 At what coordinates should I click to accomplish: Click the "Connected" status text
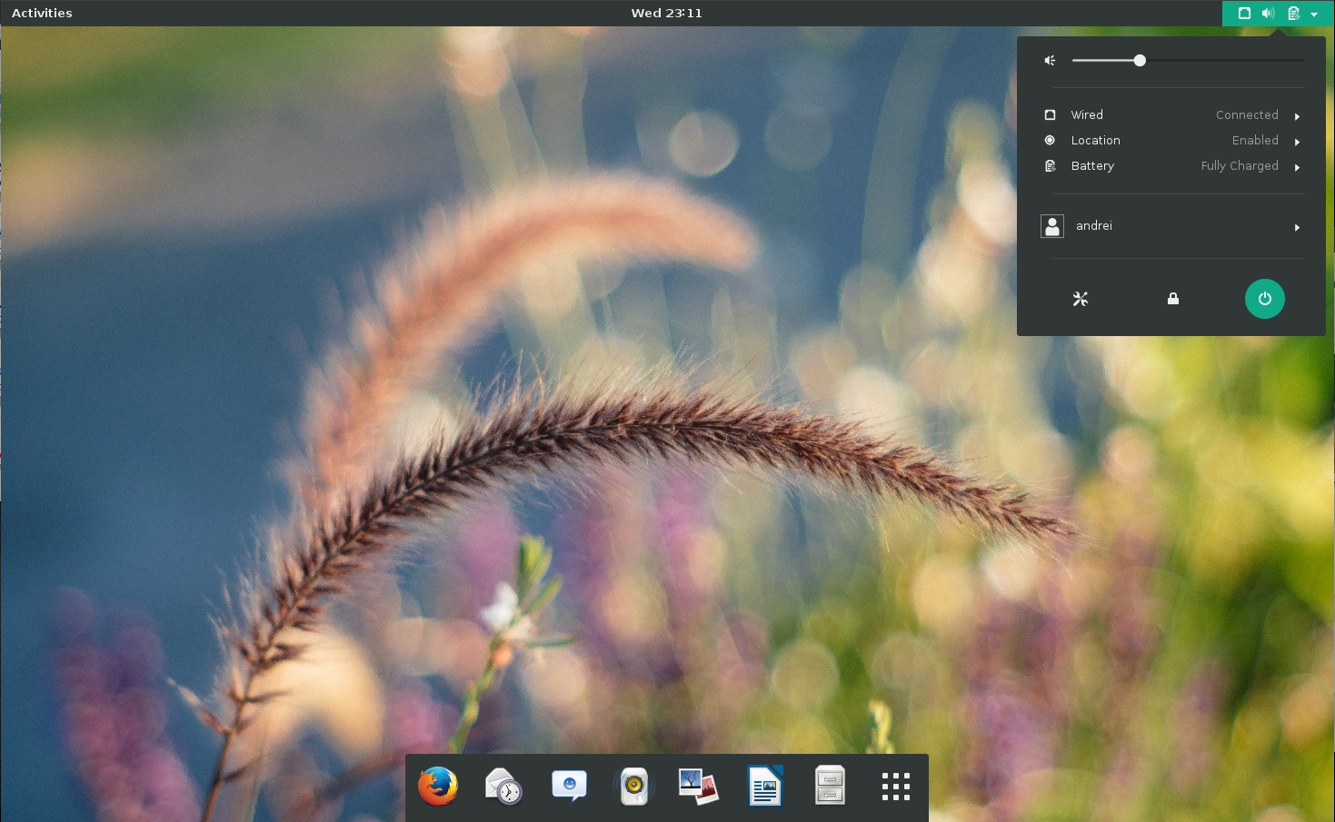tap(1247, 115)
